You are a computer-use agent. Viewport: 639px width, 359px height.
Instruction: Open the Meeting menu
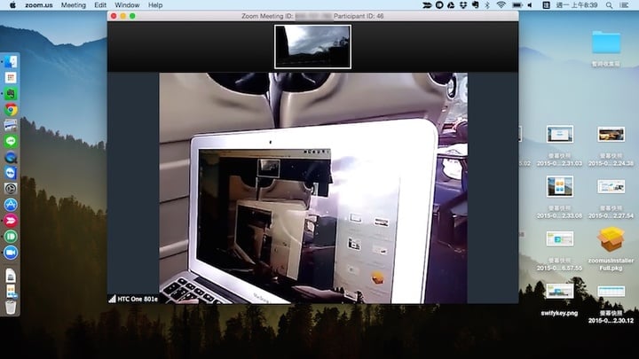[x=73, y=5]
